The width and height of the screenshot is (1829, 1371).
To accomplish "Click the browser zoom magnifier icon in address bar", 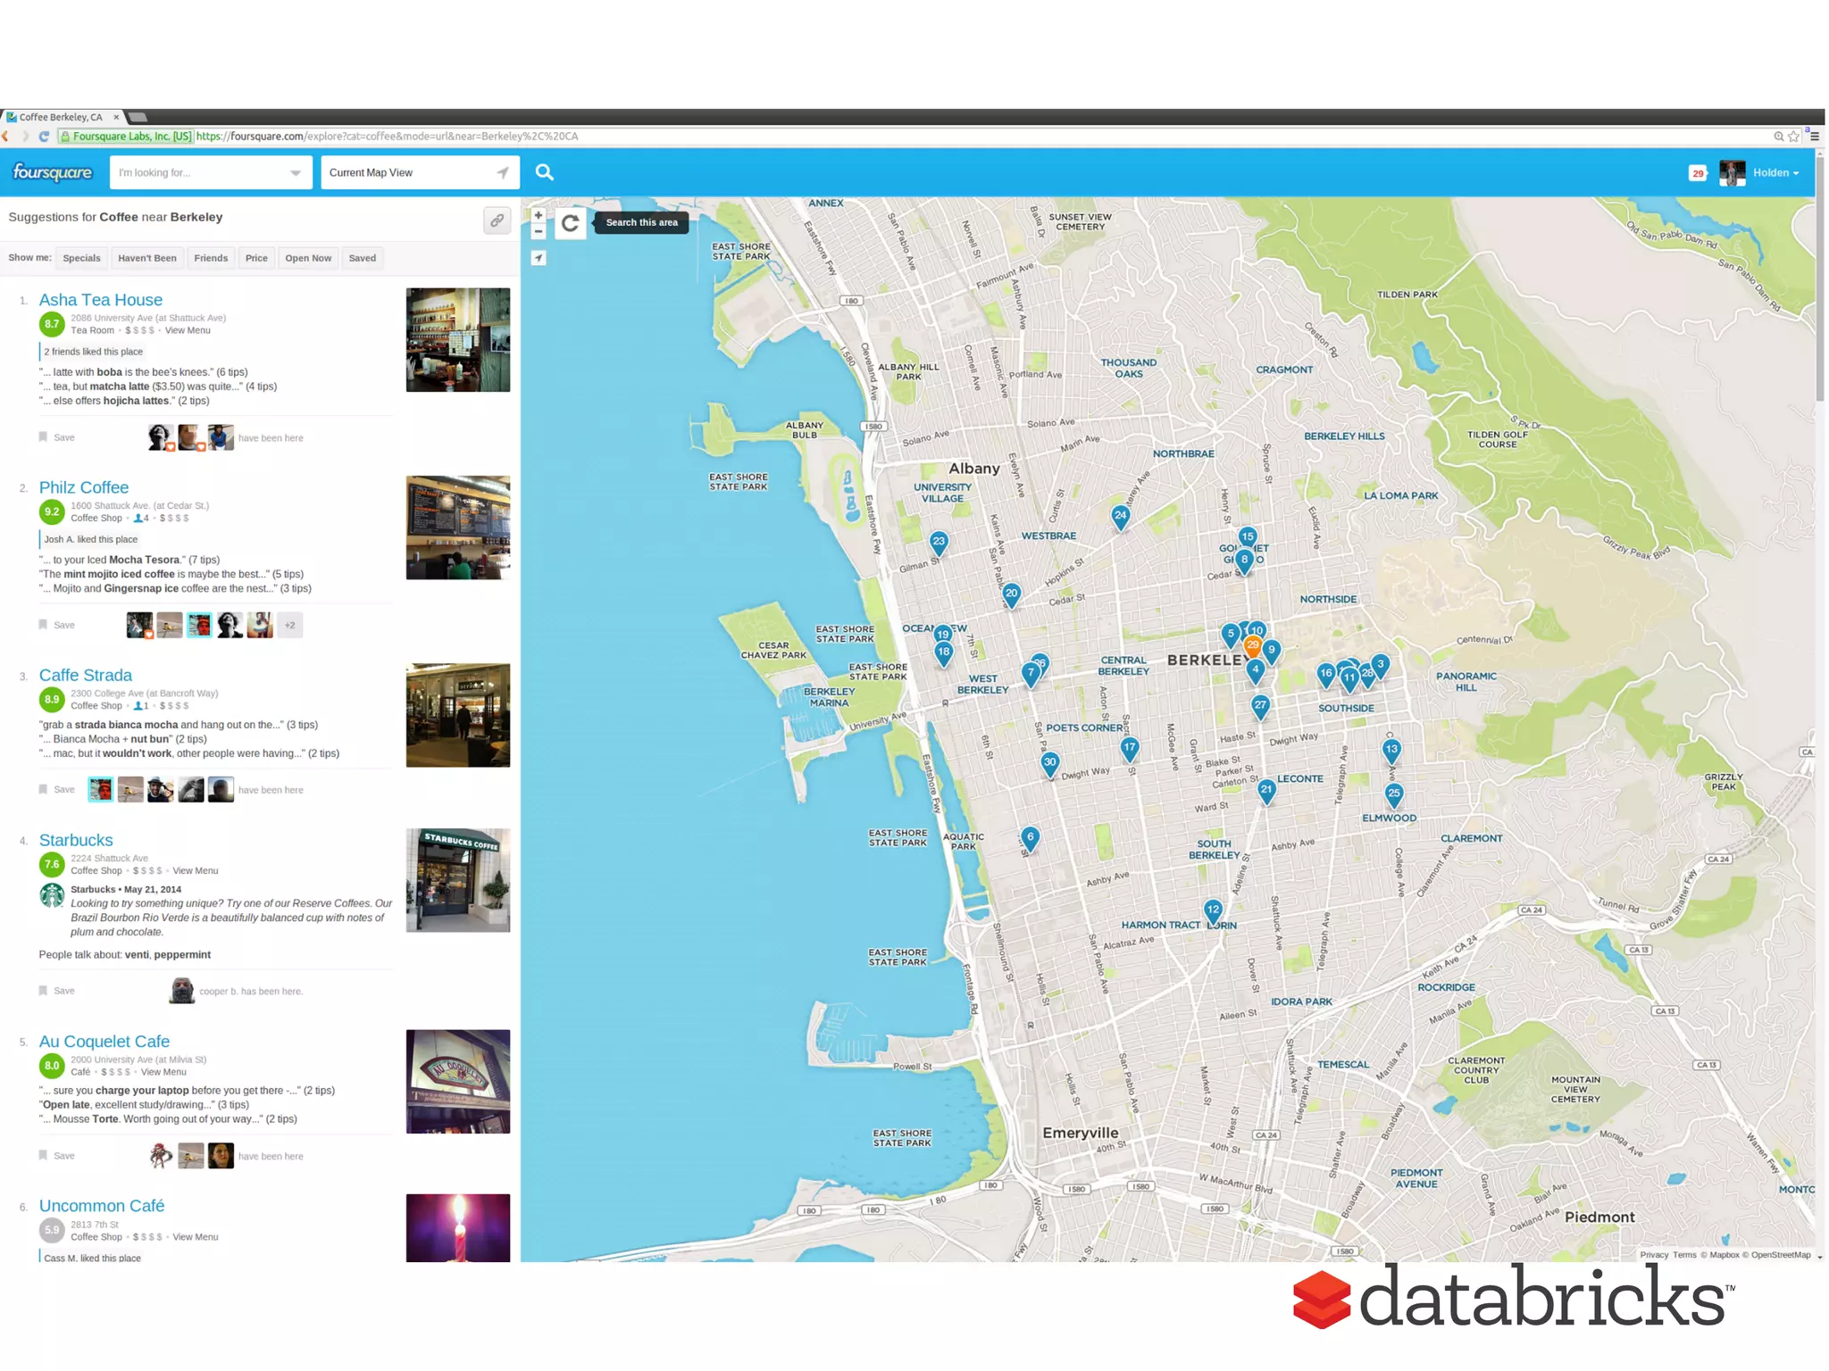I will click(1778, 137).
